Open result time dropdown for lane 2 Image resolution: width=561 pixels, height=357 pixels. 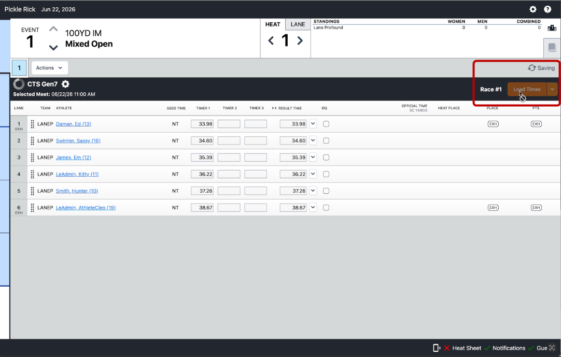click(313, 140)
